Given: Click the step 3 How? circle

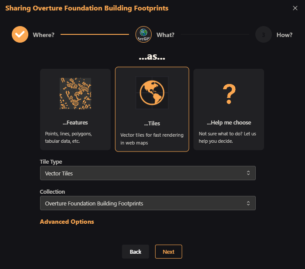Looking at the screenshot, I should [x=263, y=34].
